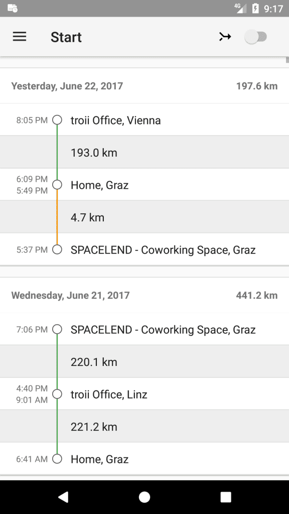The width and height of the screenshot is (289, 514).
Task: Tap the Android home button
Action: click(x=144, y=497)
